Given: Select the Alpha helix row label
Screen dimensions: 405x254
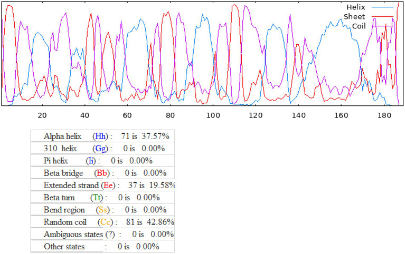Looking at the screenshot, I should coord(62,136).
